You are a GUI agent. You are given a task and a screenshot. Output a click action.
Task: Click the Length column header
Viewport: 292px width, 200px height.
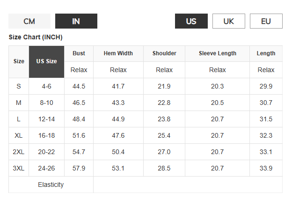point(266,53)
